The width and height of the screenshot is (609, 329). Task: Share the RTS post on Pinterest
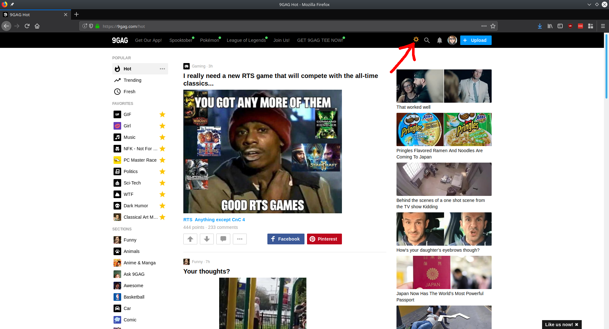tap(324, 239)
